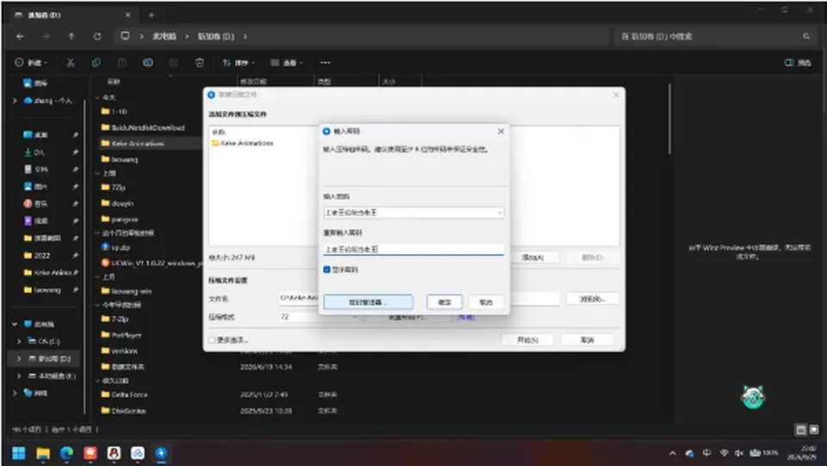The width and height of the screenshot is (827, 466).
Task: Open a new Explorer tab with plus
Action: pyautogui.click(x=152, y=16)
